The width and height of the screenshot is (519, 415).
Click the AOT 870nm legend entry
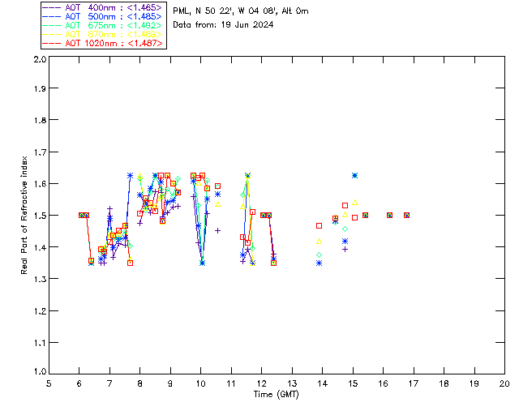102,34
